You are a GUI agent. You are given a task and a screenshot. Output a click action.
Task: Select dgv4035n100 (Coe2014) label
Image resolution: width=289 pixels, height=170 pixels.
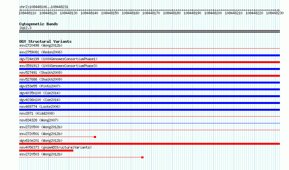coord(40,93)
